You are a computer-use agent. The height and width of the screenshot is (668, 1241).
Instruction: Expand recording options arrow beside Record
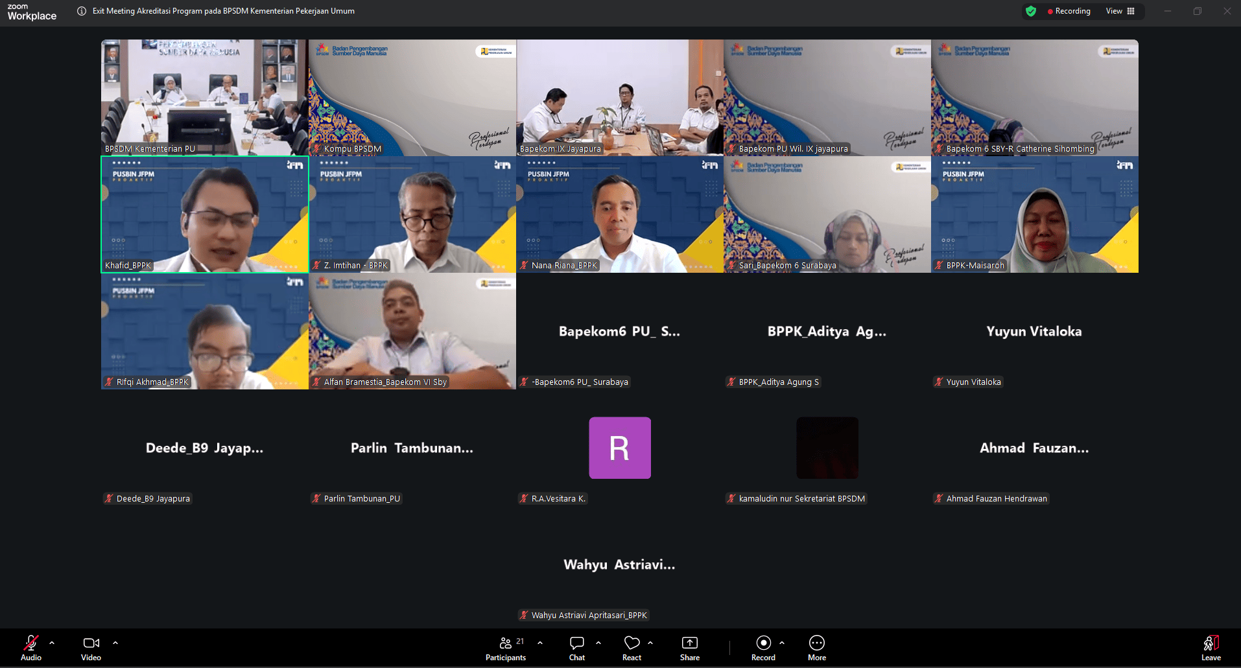(x=782, y=643)
